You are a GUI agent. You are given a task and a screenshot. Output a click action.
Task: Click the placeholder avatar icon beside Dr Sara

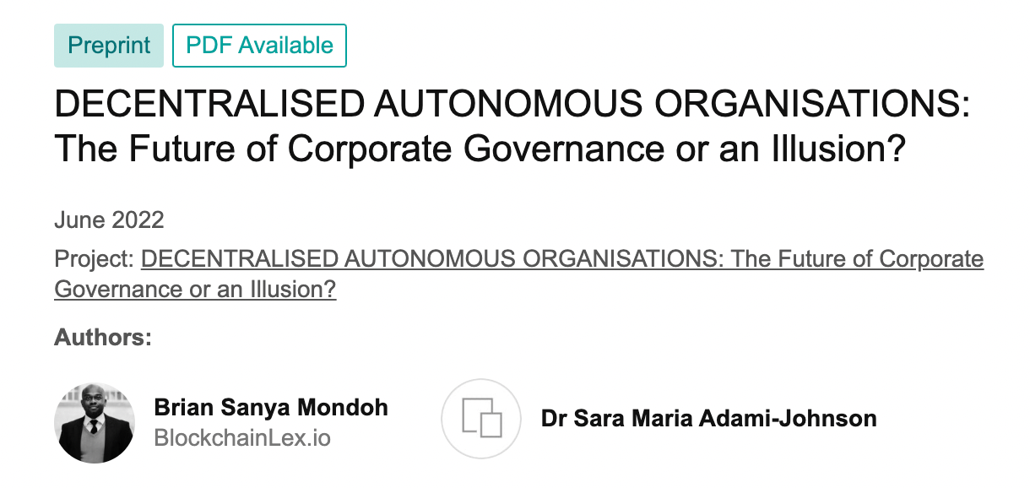pyautogui.click(x=481, y=419)
